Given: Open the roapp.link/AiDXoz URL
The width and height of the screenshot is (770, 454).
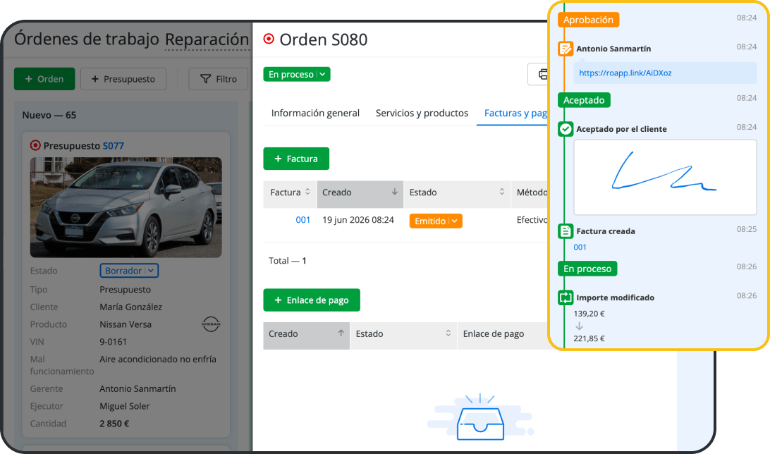Looking at the screenshot, I should tap(625, 73).
